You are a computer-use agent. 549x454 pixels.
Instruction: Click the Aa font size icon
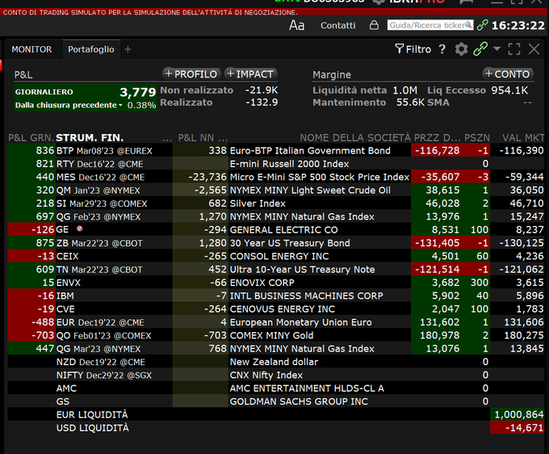click(x=296, y=26)
